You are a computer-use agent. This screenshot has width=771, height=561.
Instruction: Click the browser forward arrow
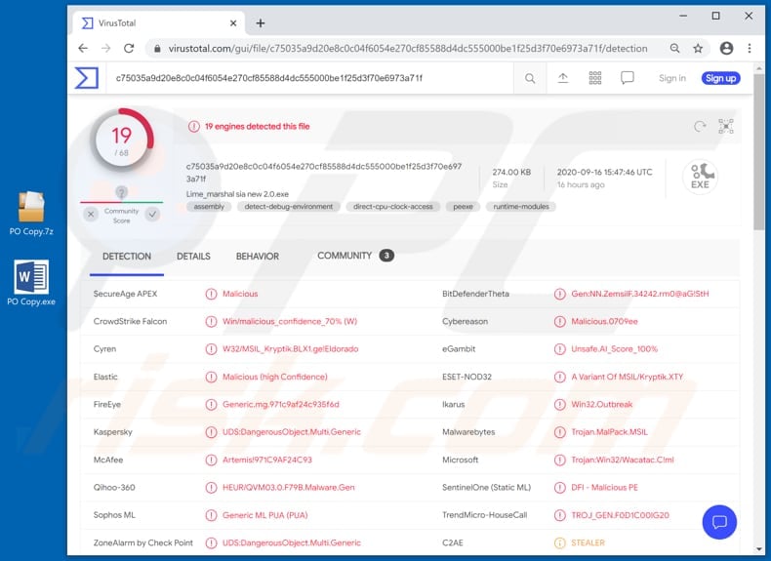click(x=105, y=48)
